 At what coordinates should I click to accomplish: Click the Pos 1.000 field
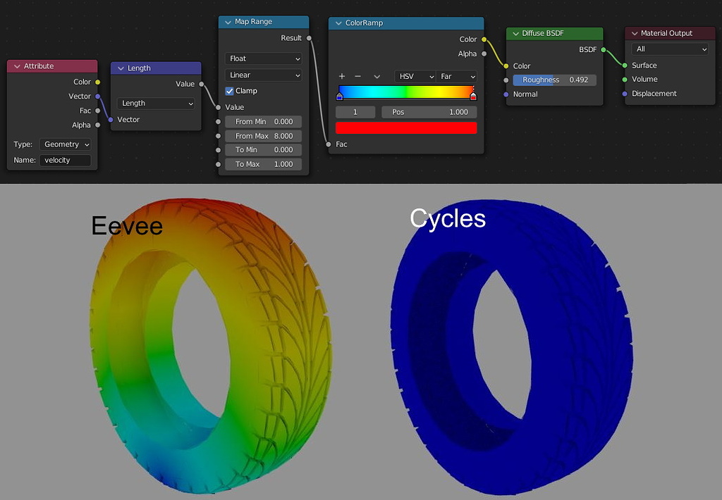coord(429,112)
